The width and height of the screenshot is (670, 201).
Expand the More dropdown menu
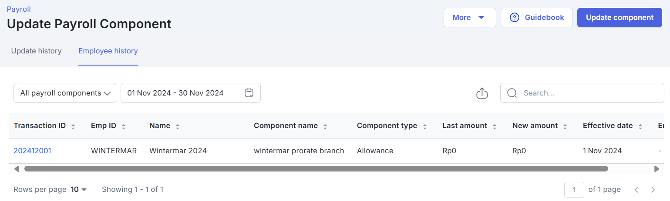[x=469, y=18]
